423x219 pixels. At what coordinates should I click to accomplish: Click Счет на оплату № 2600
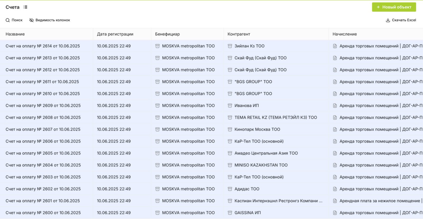(x=43, y=213)
